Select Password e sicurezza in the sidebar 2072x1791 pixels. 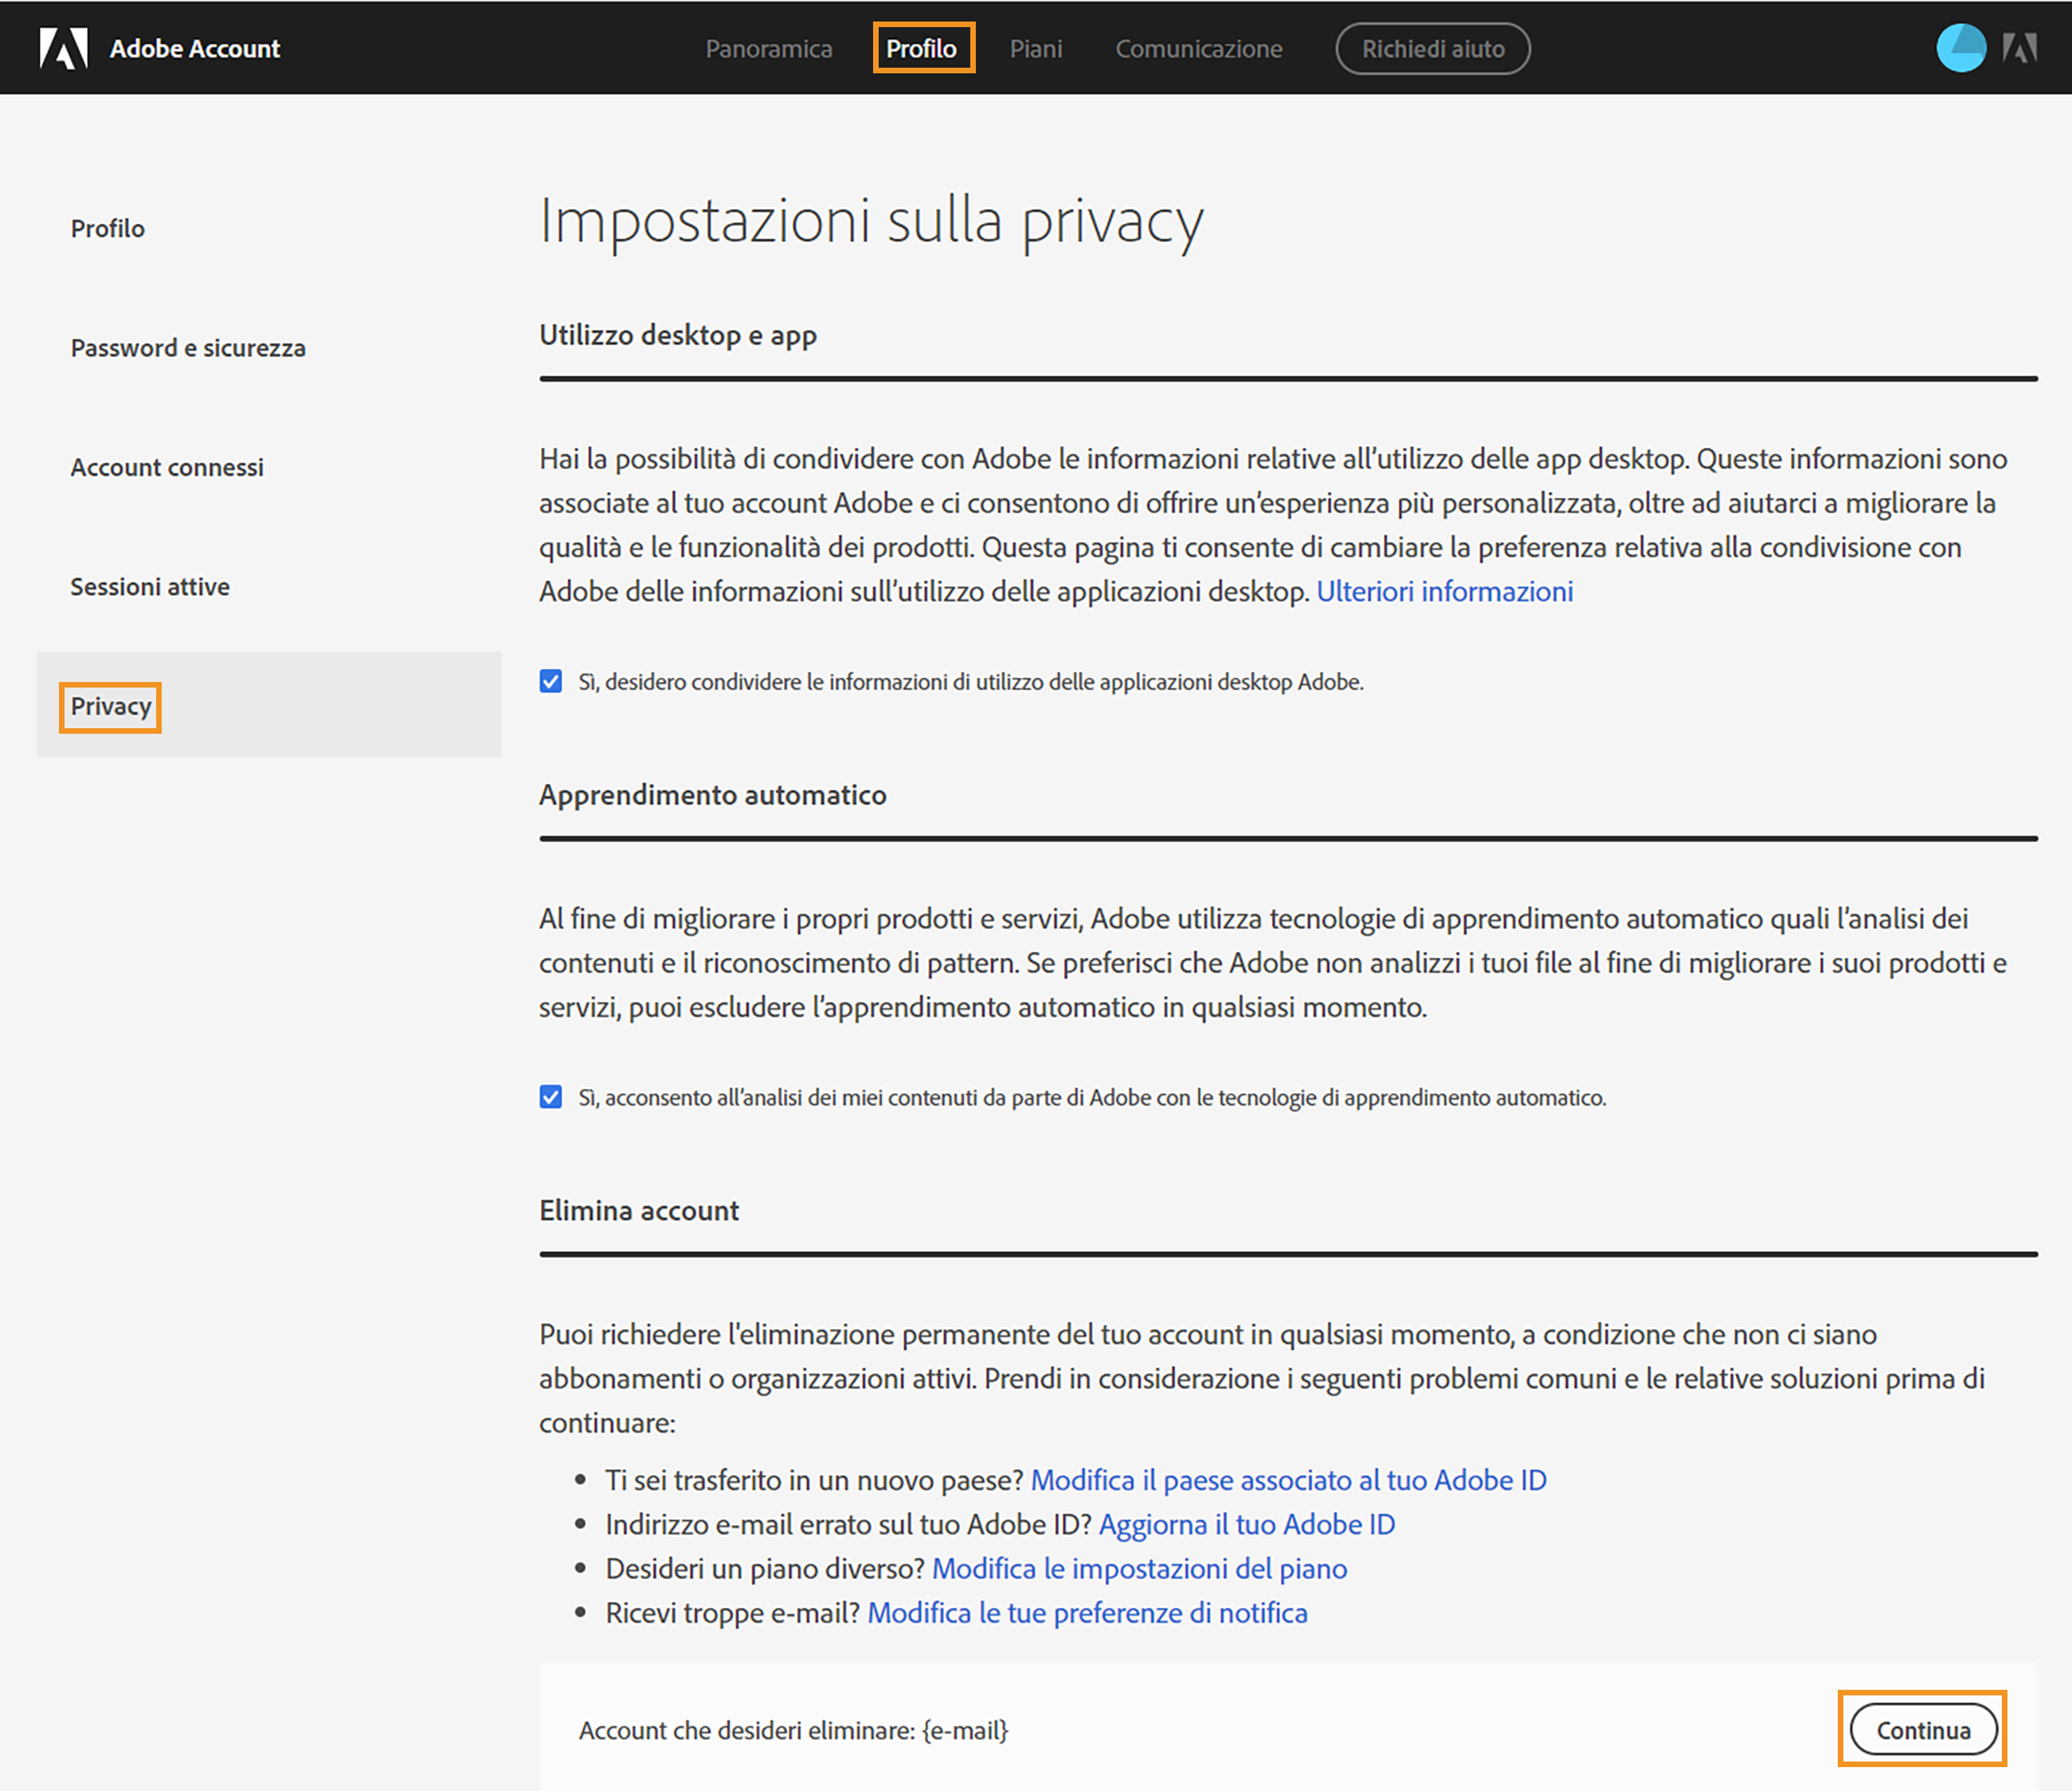click(187, 347)
